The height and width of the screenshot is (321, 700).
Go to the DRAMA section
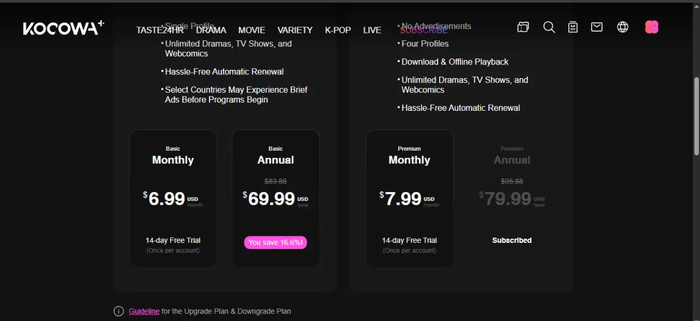pyautogui.click(x=211, y=30)
